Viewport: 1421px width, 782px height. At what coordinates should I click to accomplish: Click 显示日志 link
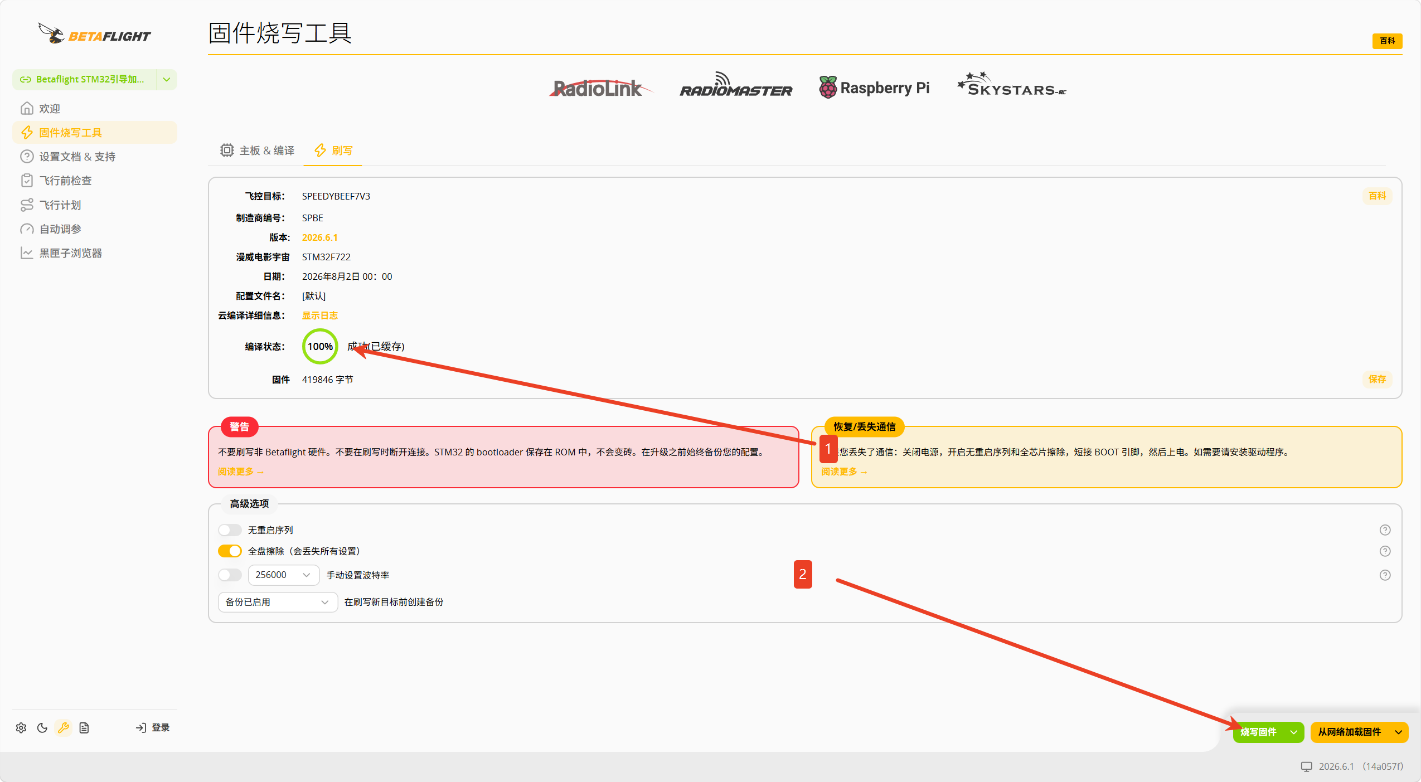[319, 315]
